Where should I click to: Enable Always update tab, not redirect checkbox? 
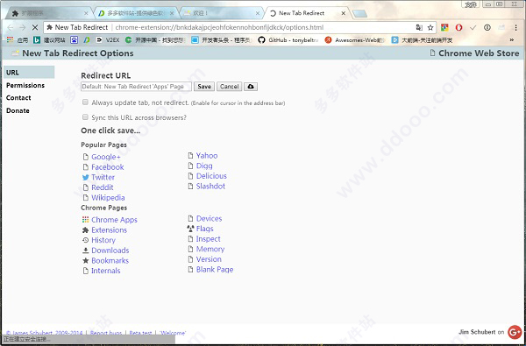(85, 102)
